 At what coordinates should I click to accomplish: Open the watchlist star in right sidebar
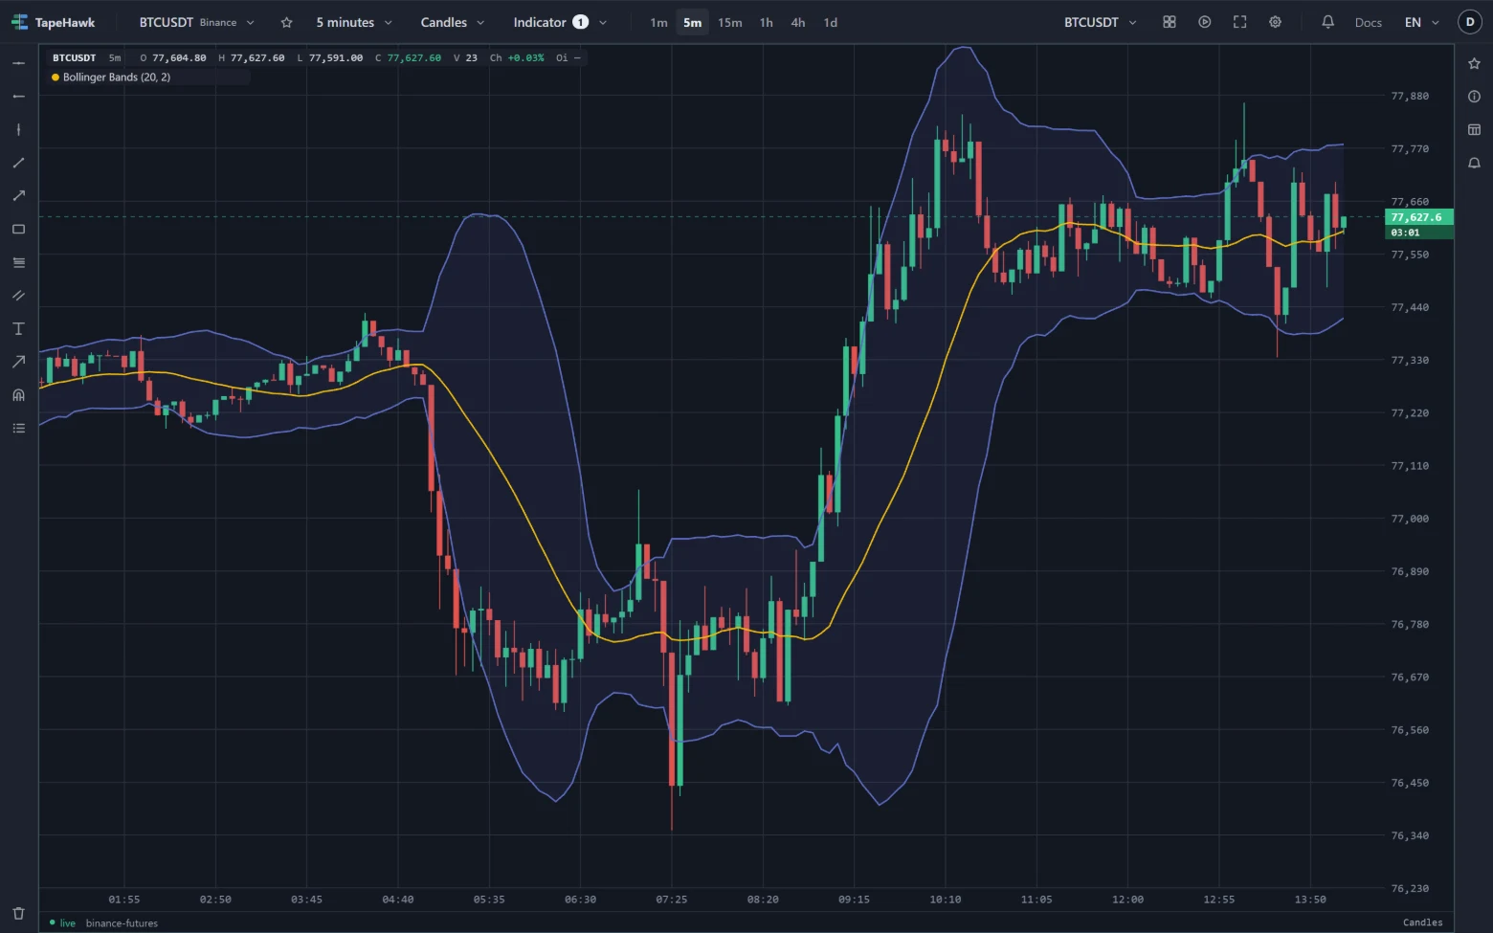[x=1474, y=63]
